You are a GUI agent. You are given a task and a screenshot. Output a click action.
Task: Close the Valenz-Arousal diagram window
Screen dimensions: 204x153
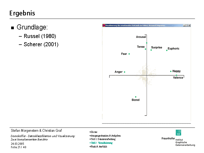pos(189,25)
